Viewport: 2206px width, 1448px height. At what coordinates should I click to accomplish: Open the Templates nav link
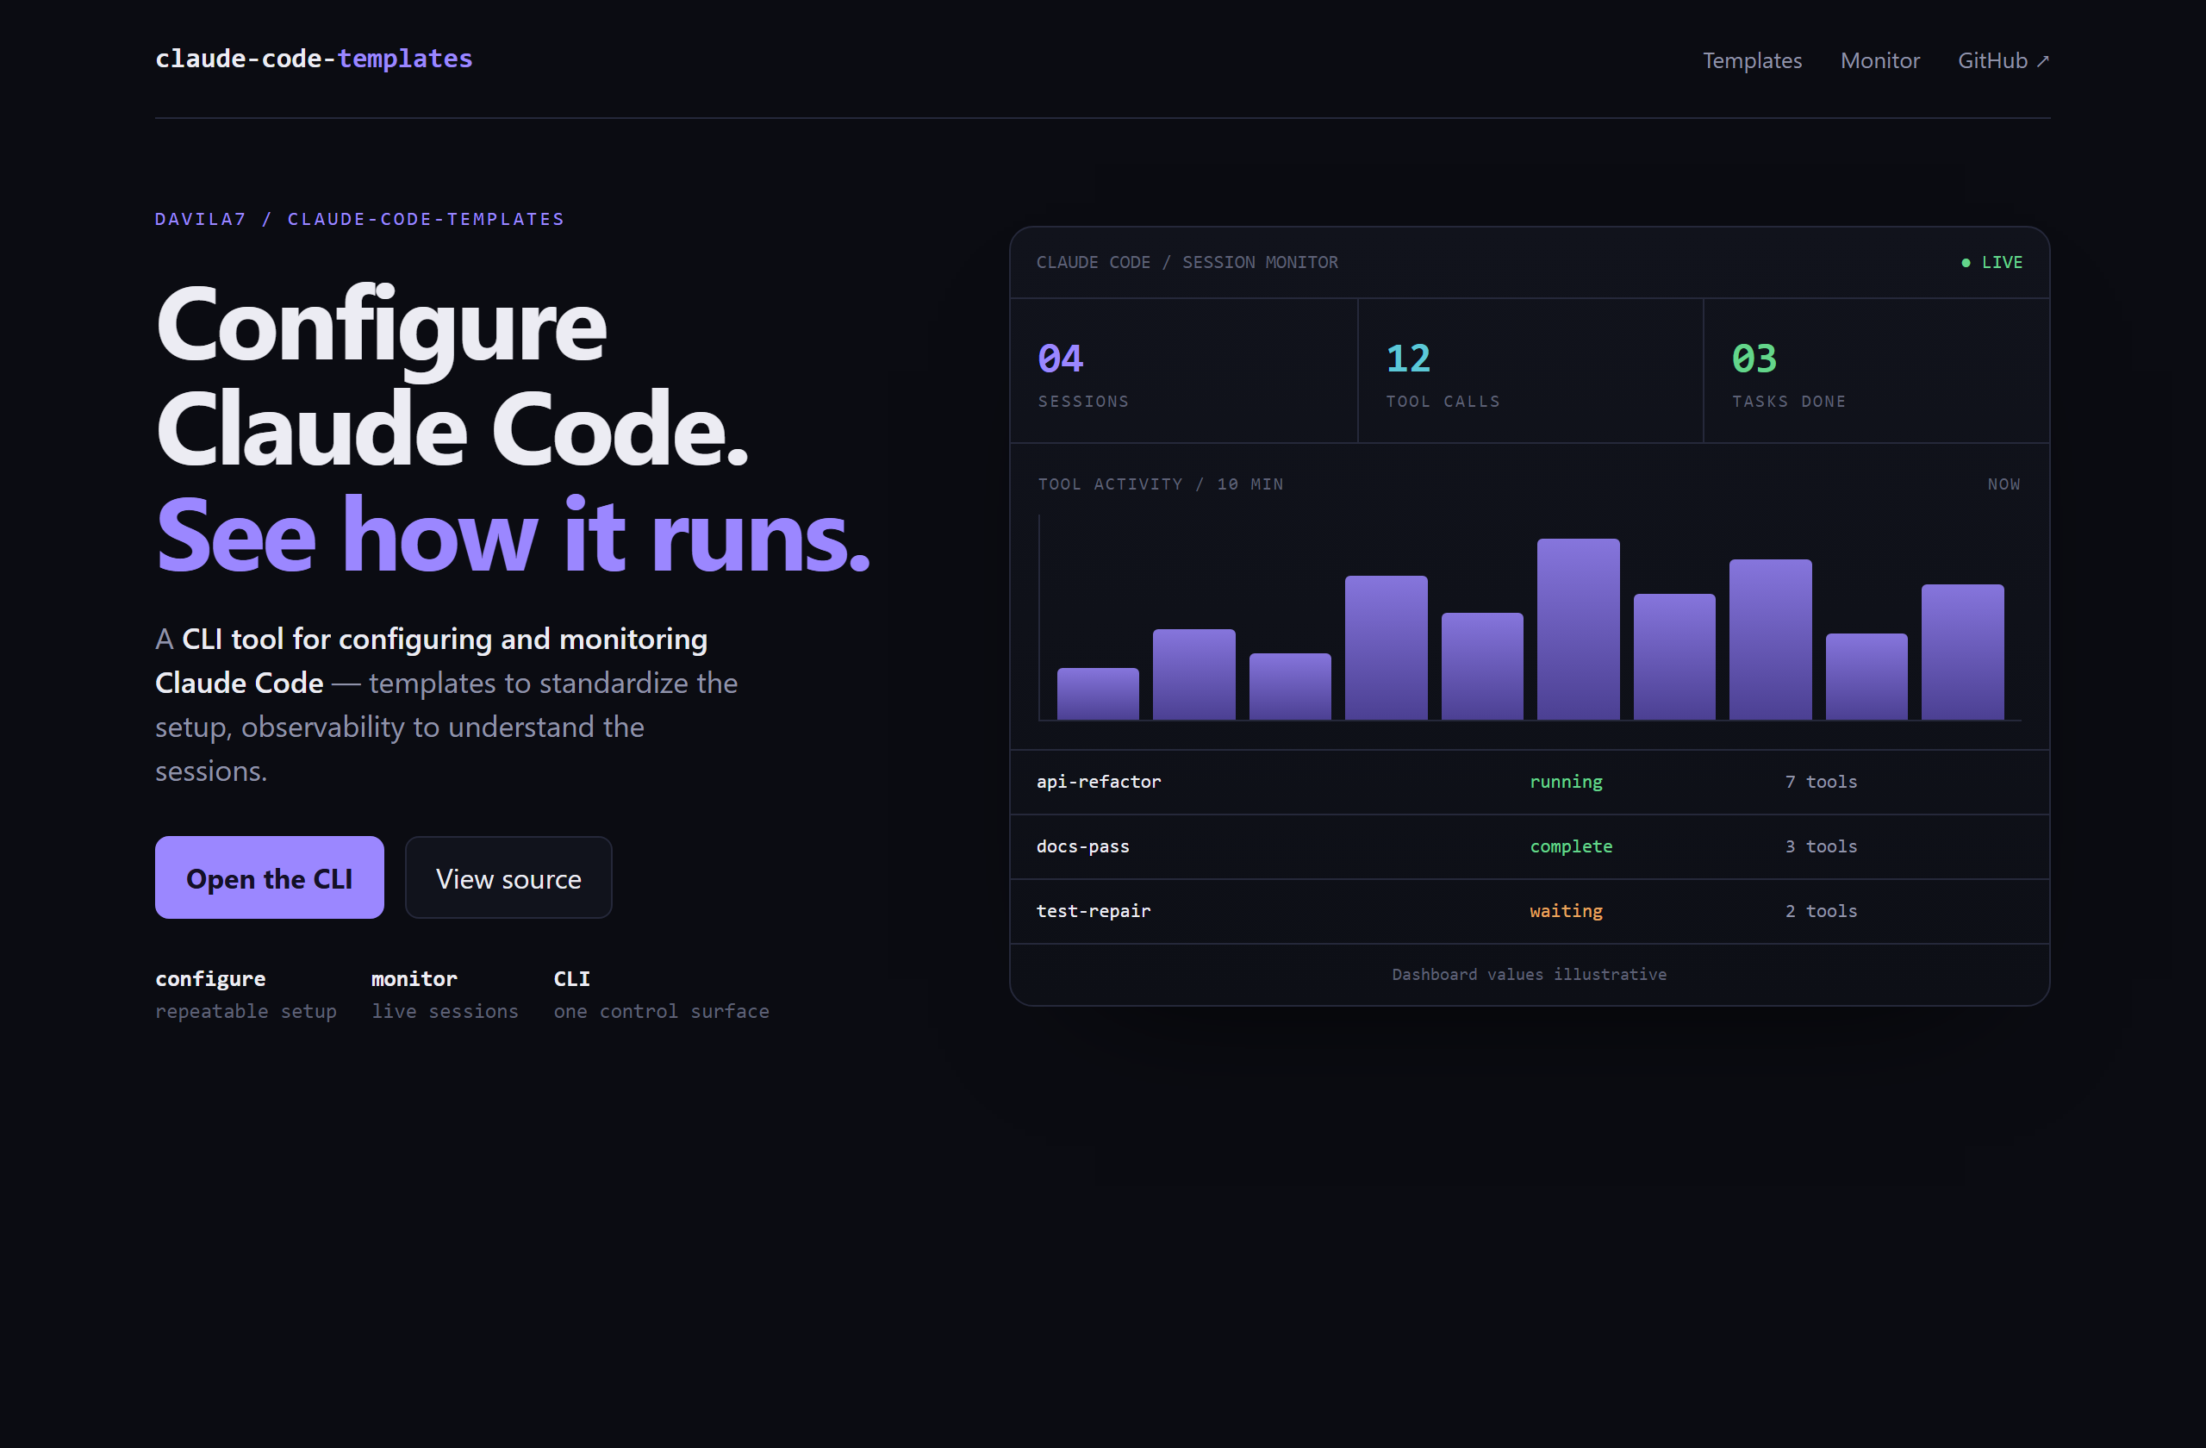[x=1752, y=60]
